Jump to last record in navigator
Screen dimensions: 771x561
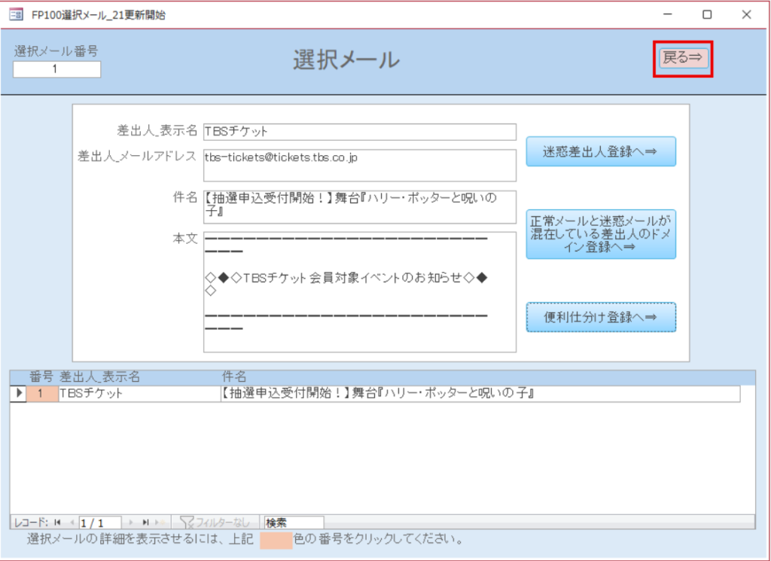coord(146,522)
